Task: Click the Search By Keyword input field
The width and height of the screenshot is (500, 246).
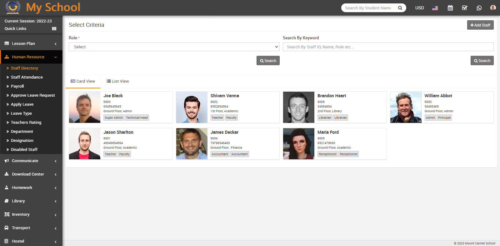Action: (388, 47)
